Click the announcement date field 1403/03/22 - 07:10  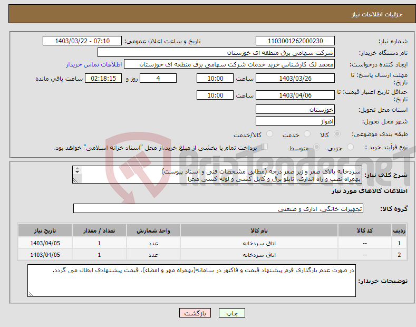coord(82,41)
